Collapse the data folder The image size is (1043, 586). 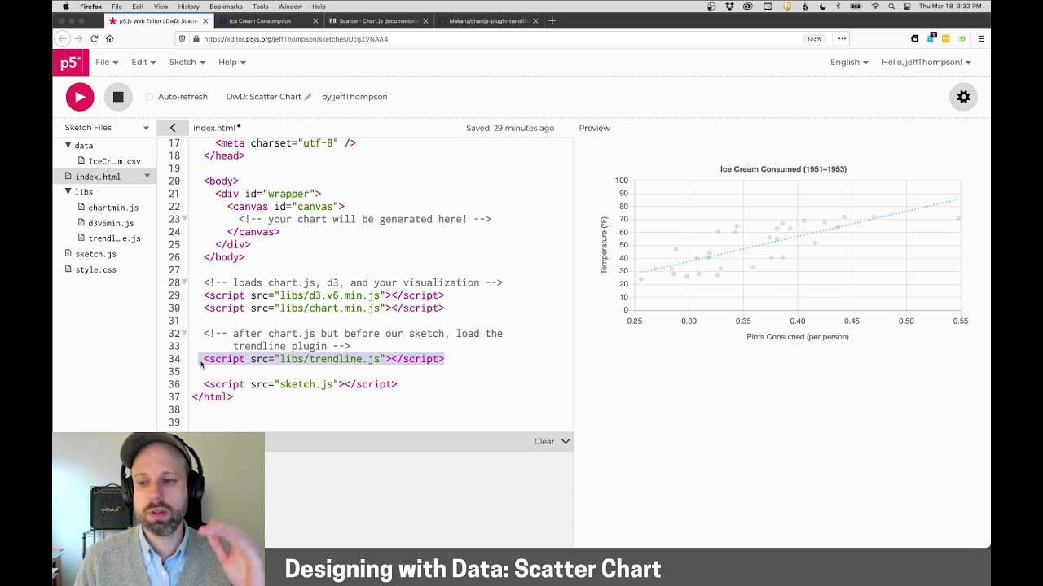click(68, 145)
